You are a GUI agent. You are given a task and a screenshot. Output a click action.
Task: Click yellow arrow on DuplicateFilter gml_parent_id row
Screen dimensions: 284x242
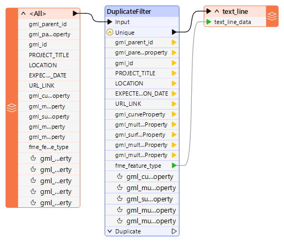click(x=174, y=42)
